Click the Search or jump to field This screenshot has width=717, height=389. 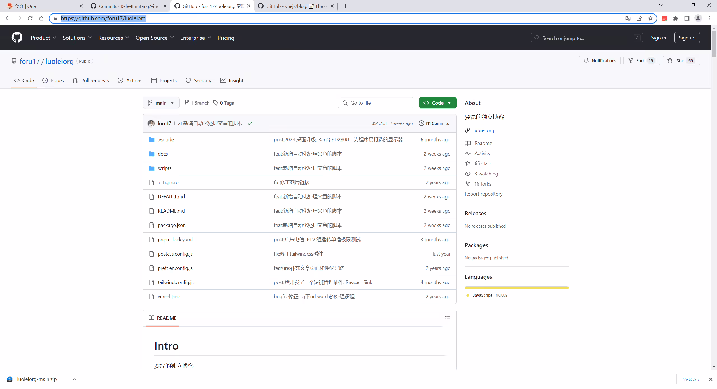[587, 38]
